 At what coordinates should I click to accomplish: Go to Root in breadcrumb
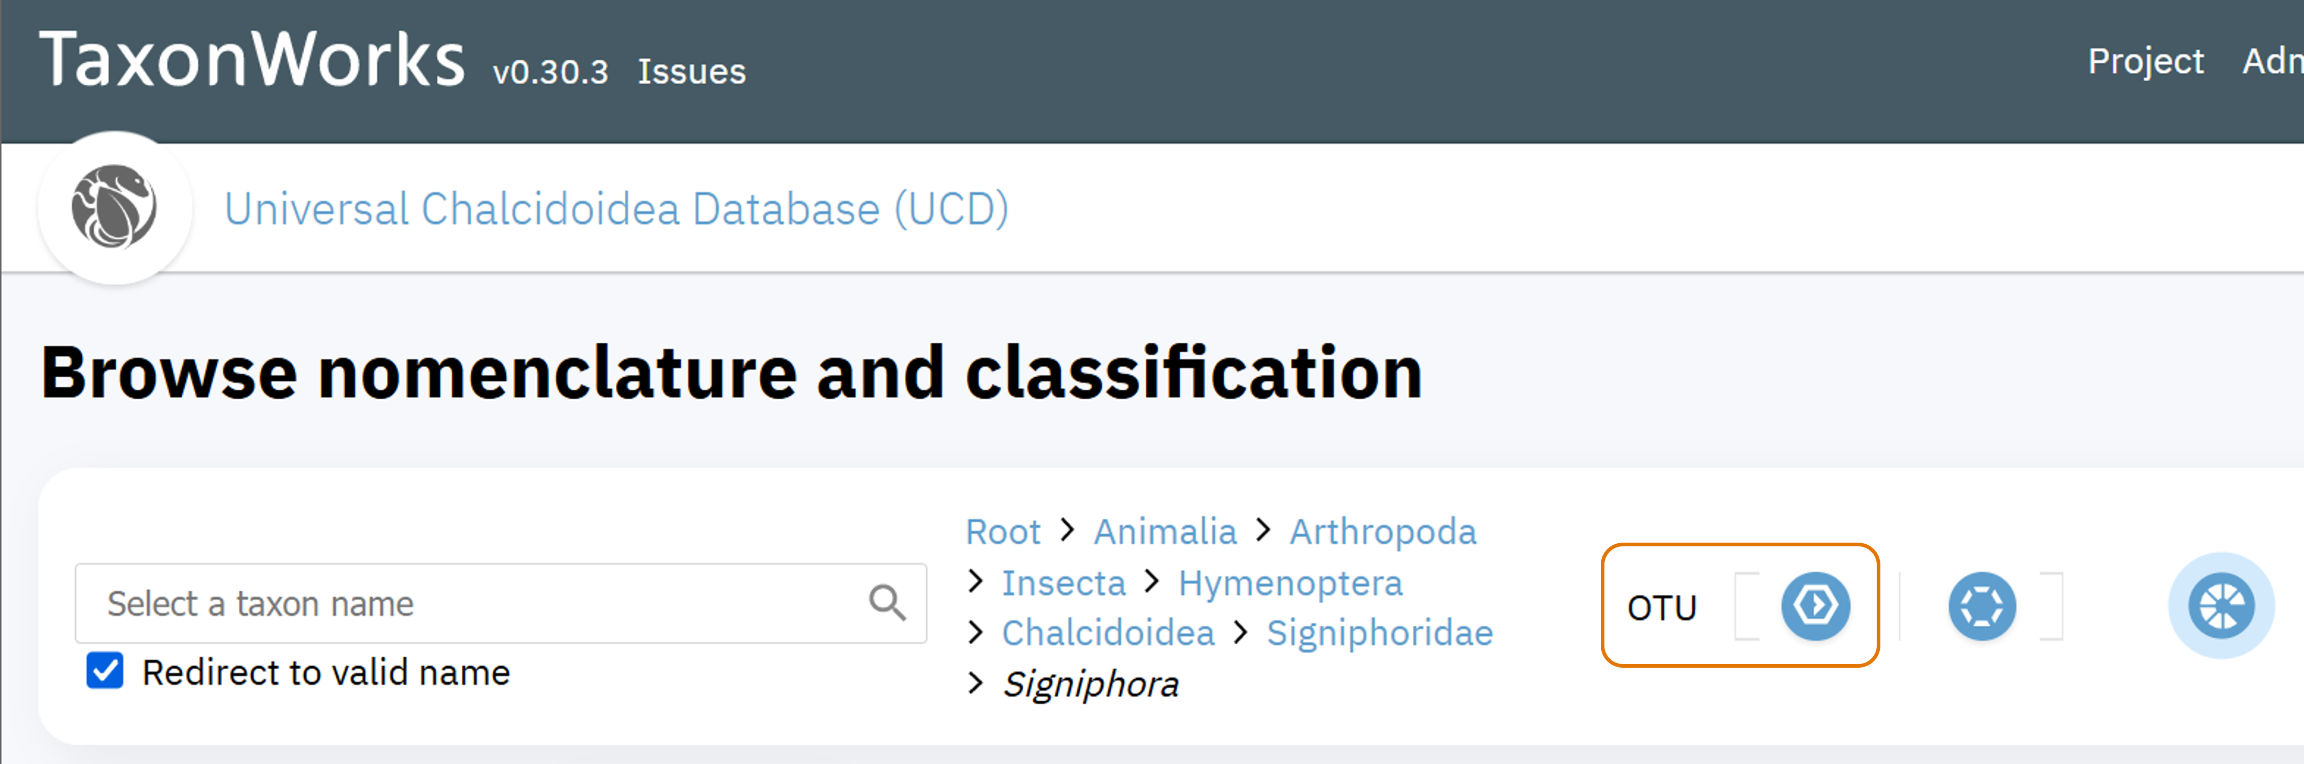tap(1003, 532)
